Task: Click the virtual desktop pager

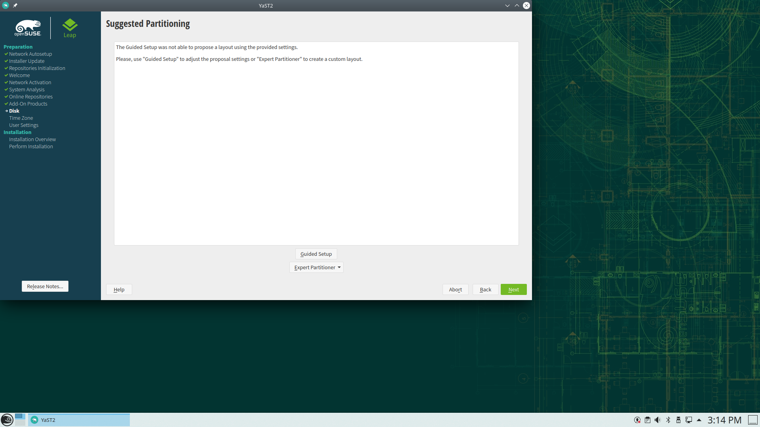Action: 20,420
